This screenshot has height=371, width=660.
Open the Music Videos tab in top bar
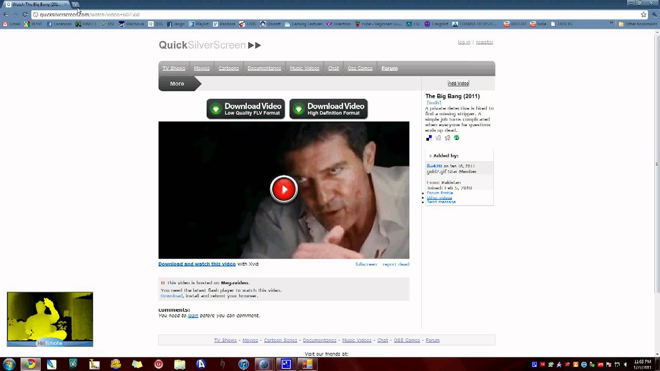click(304, 68)
